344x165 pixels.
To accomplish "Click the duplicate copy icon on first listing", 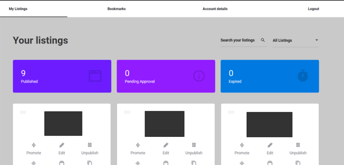I will pos(90,163).
